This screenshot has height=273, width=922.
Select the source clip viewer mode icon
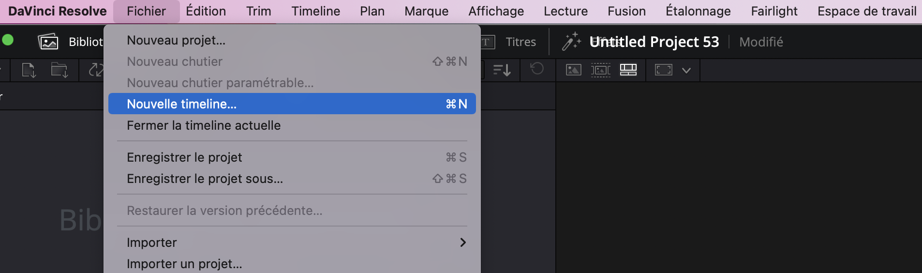[x=573, y=70]
